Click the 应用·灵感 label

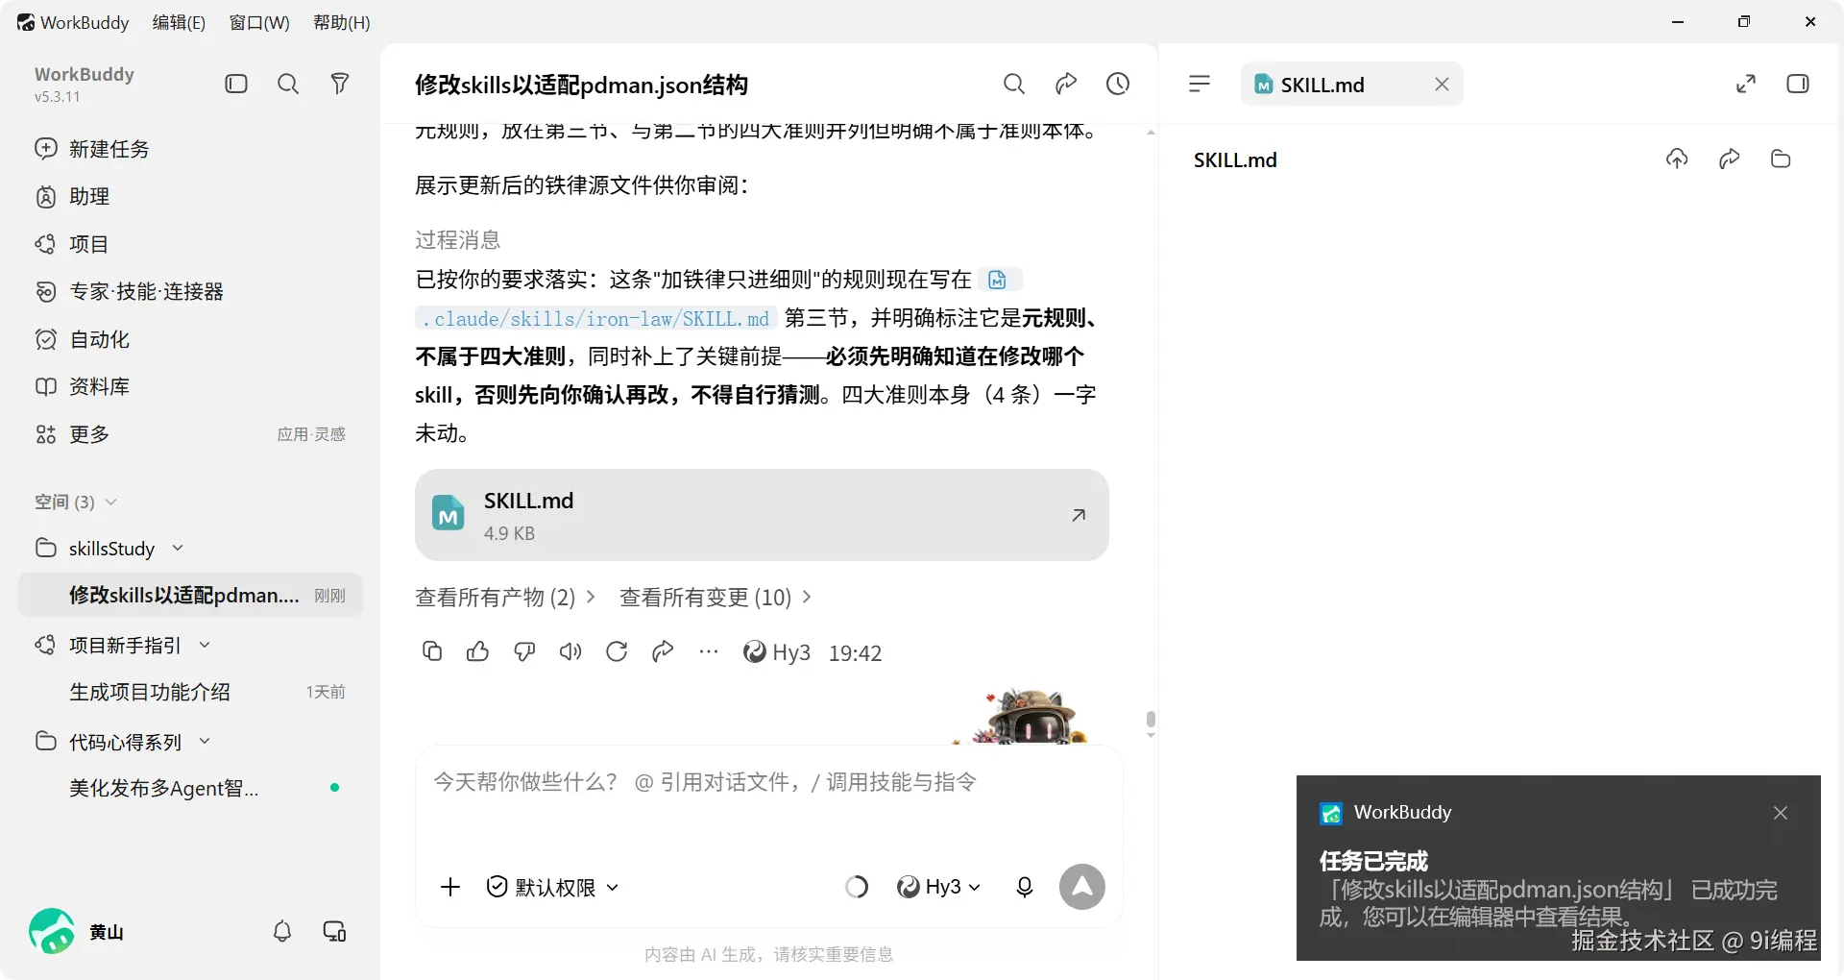[x=311, y=434]
